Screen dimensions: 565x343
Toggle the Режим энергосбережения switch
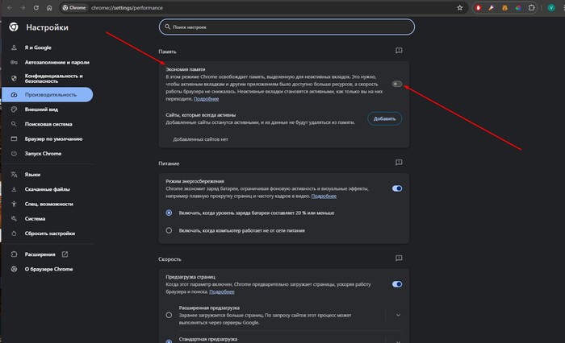[x=397, y=188]
